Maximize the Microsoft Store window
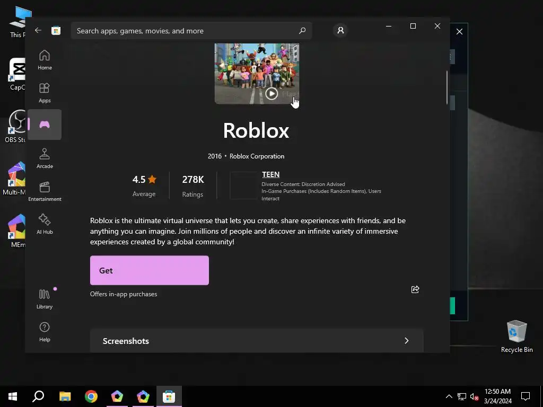Screen dimensions: 543x407 click(413, 26)
